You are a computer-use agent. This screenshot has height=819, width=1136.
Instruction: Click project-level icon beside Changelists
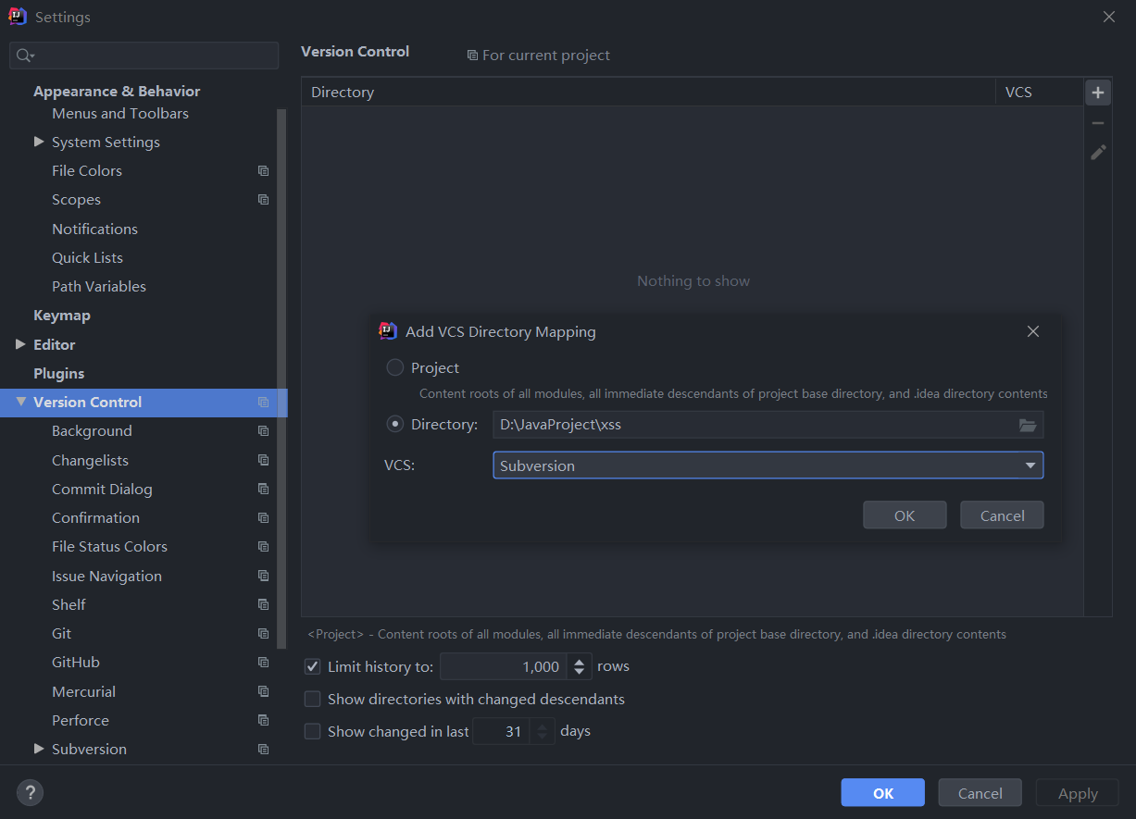(264, 460)
